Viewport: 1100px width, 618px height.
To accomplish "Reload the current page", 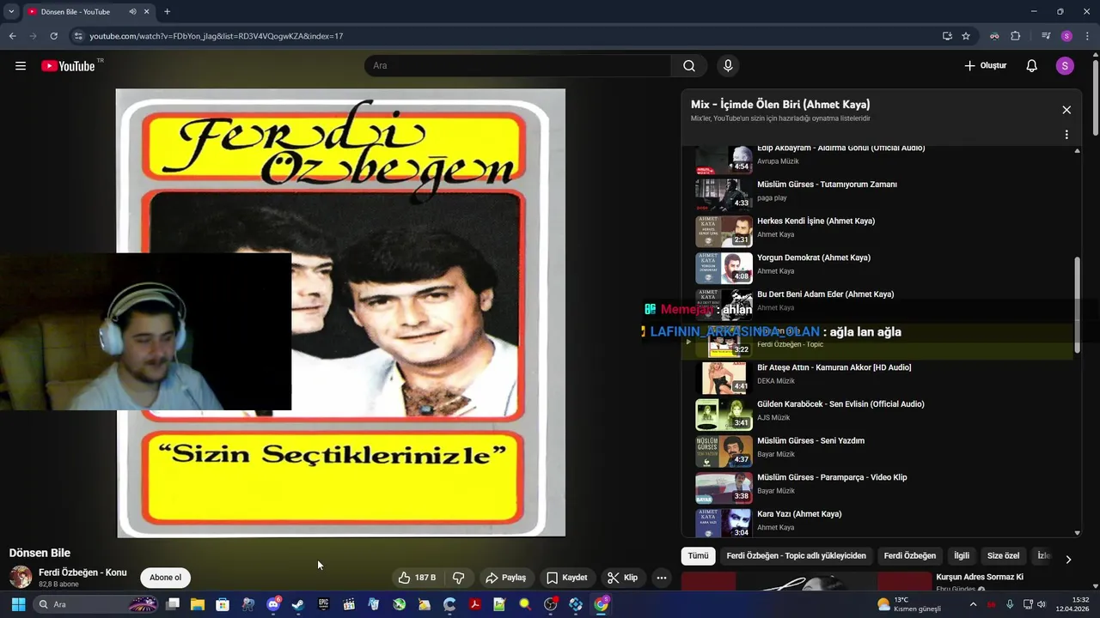I will [x=53, y=36].
